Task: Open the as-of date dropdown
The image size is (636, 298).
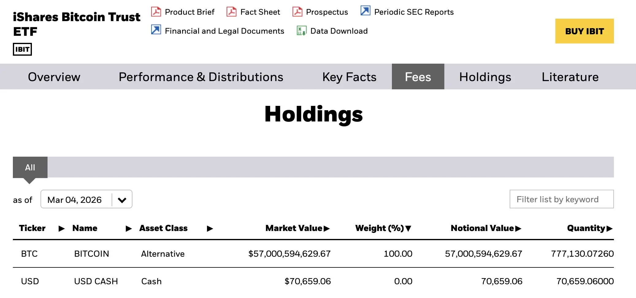Action: coord(122,200)
